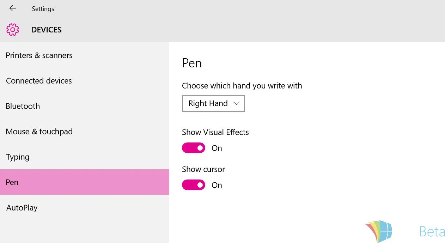
Task: Turn off Show Visual Effects switch
Action: 194,148
